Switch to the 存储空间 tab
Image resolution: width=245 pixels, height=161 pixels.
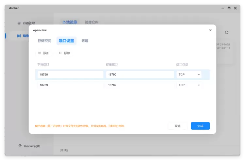click(44, 41)
